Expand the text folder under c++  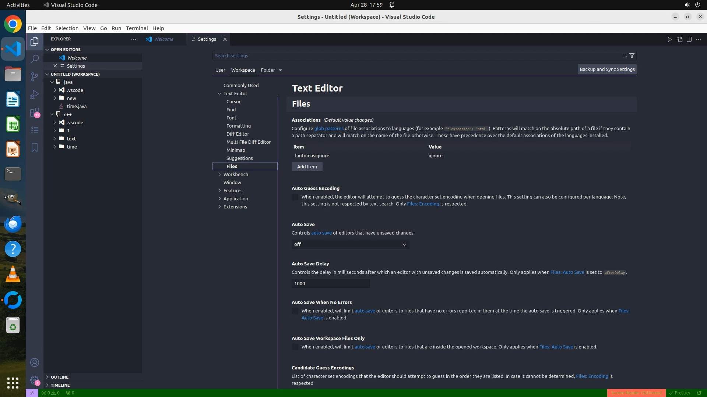pyautogui.click(x=71, y=139)
